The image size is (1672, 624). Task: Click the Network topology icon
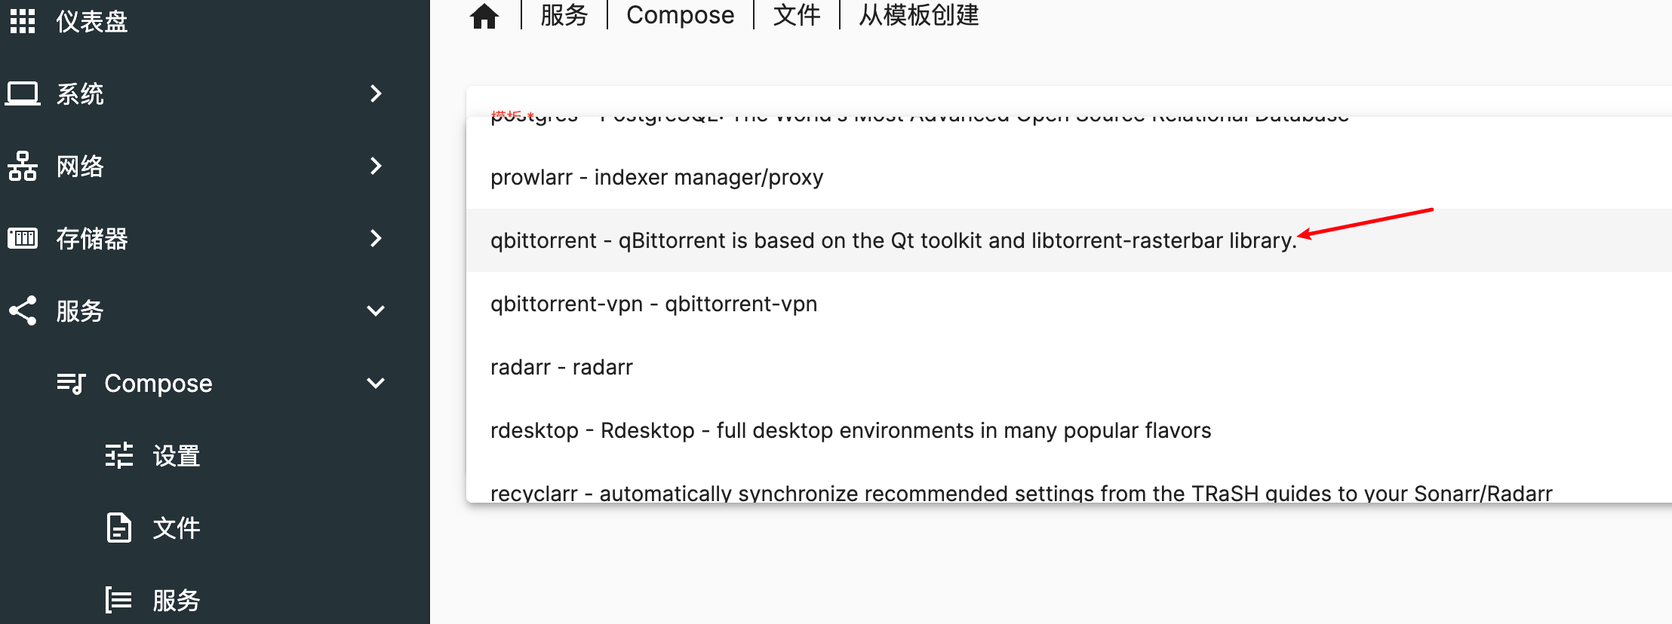[x=23, y=167]
